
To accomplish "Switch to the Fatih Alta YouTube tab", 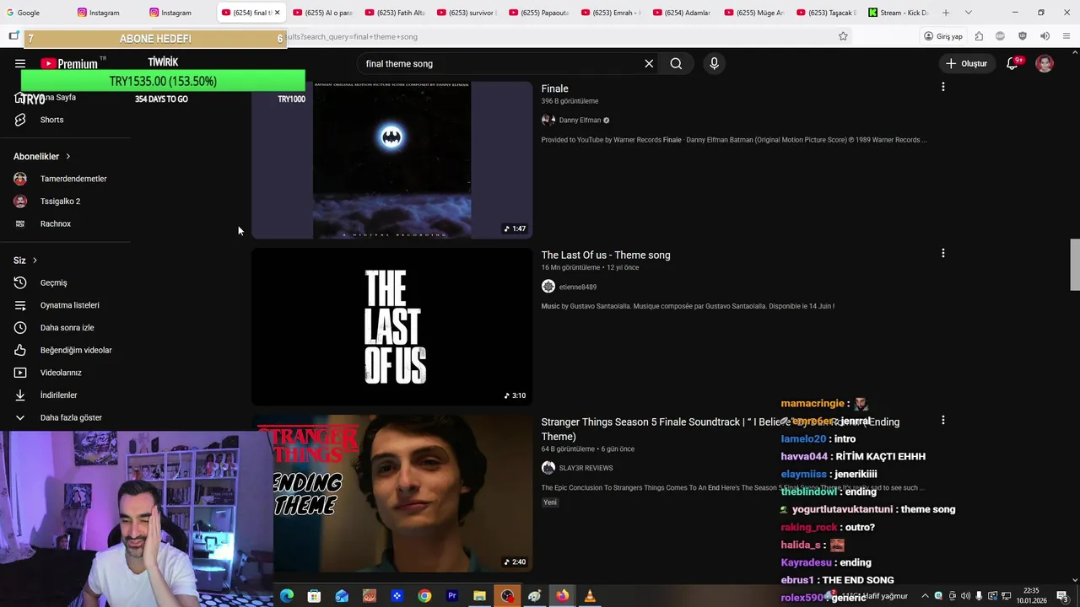I will coord(395,13).
